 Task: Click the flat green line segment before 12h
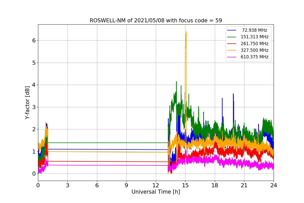tap(108, 143)
